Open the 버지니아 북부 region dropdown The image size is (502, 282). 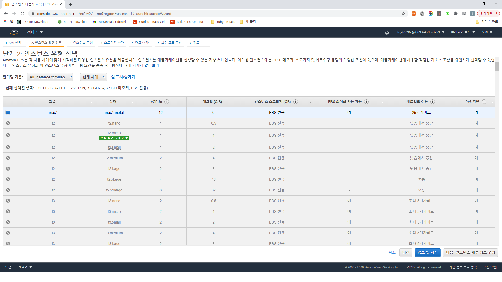463,32
